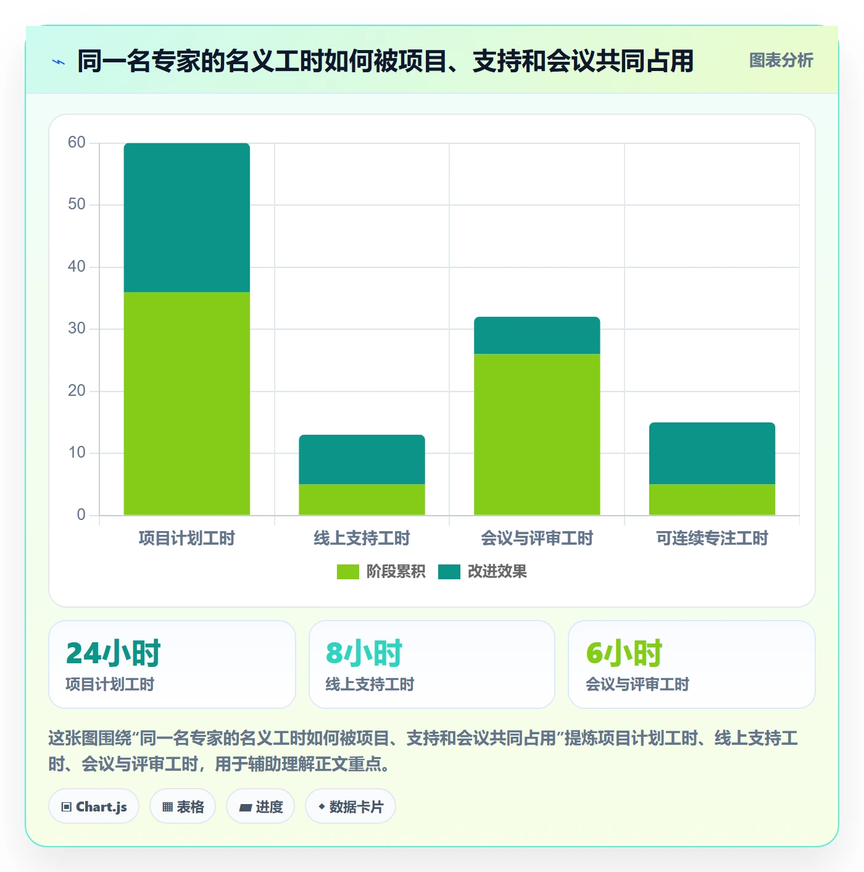Click the 图表分析 label in header
864x872 pixels.
[x=781, y=61]
